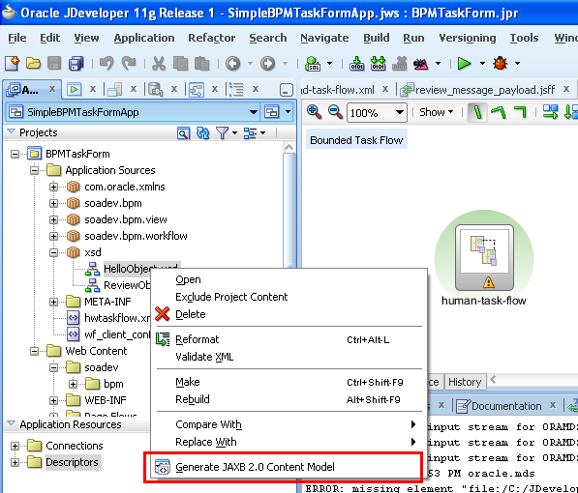Viewport: 578px width, 493px height.
Task: Expand the soadev.bpm.workflow package
Action: [x=53, y=236]
